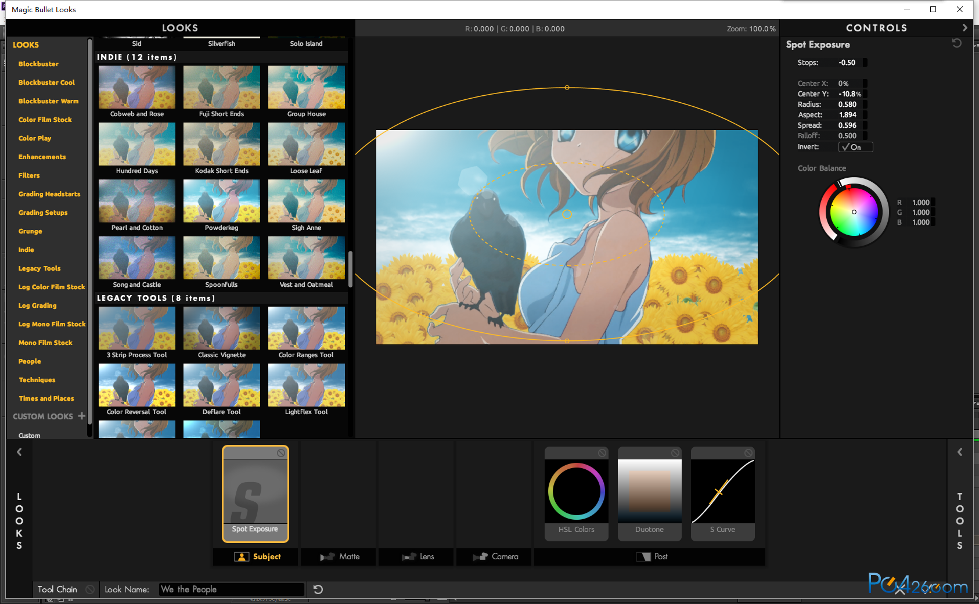Click the looks list scrollbar

[x=350, y=269]
